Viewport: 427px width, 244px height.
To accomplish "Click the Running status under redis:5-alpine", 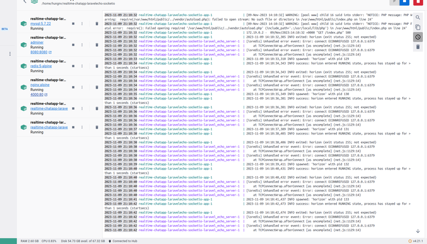I will click(37, 71).
